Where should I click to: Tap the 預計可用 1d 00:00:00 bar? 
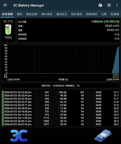[60, 86]
